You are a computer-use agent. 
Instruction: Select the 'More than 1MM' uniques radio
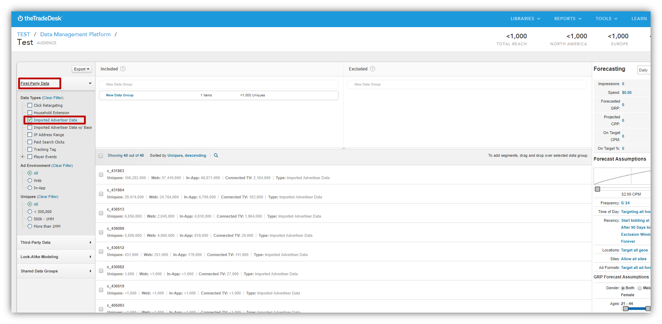(30, 226)
